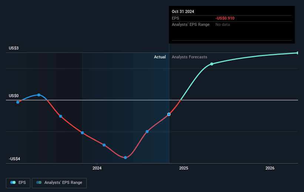Click the 'Analysts Forecasts' label
This screenshot has width=304, height=192.
pyautogui.click(x=190, y=57)
